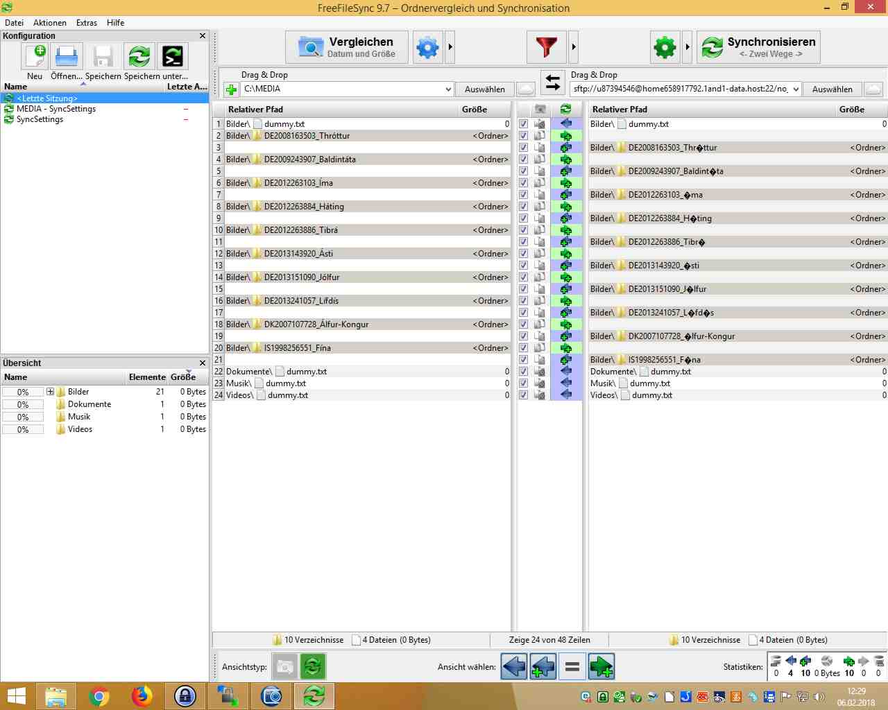
Task: Expand filter options arrow
Action: pos(573,47)
